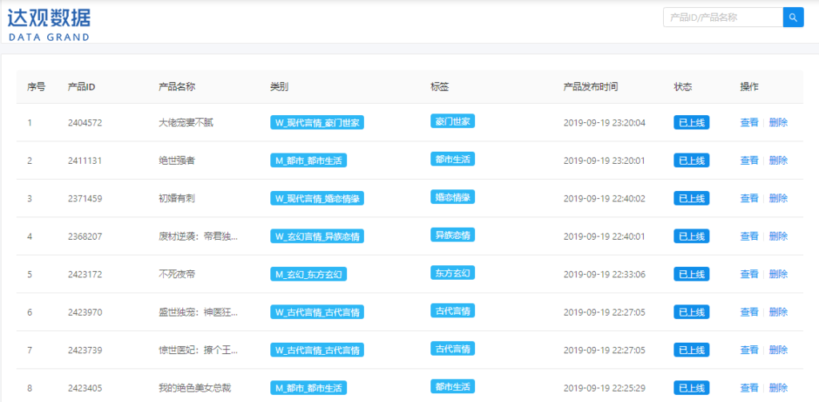This screenshot has height=402, width=819.
Task: Click the blue search magnifier button
Action: pos(793,17)
